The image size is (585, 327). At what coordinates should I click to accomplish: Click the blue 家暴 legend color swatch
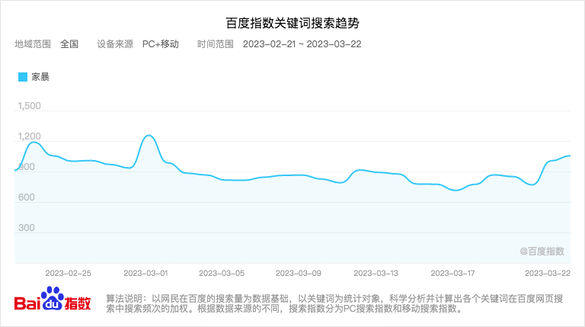click(23, 77)
